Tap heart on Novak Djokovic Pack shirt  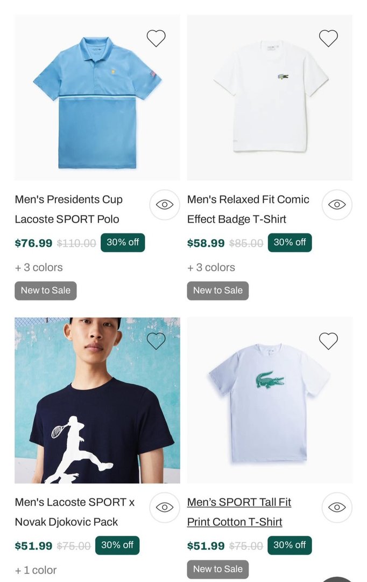156,341
